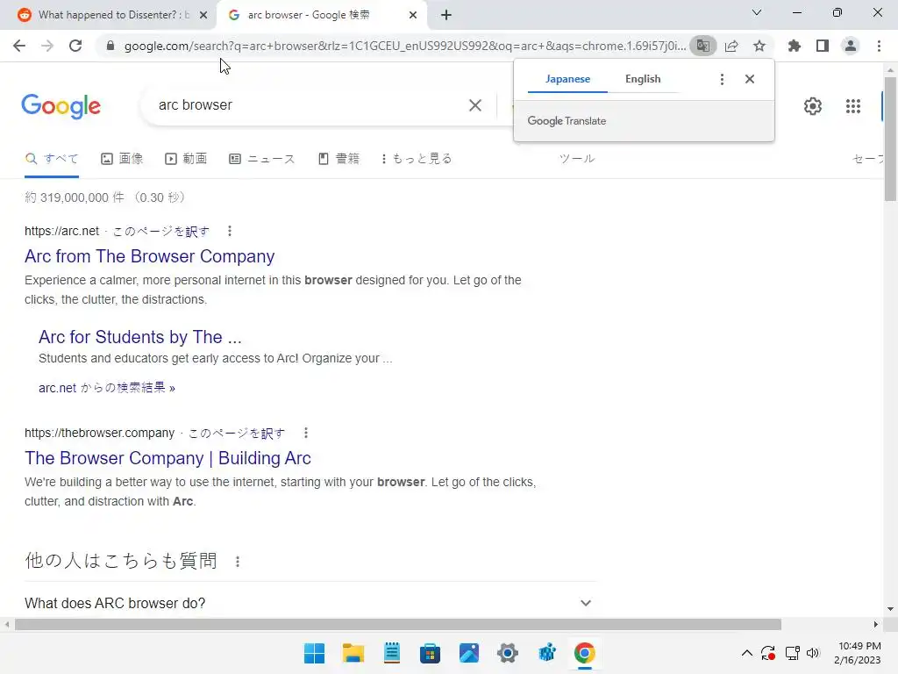Click the forward navigation arrow
The image size is (898, 674).
(47, 46)
